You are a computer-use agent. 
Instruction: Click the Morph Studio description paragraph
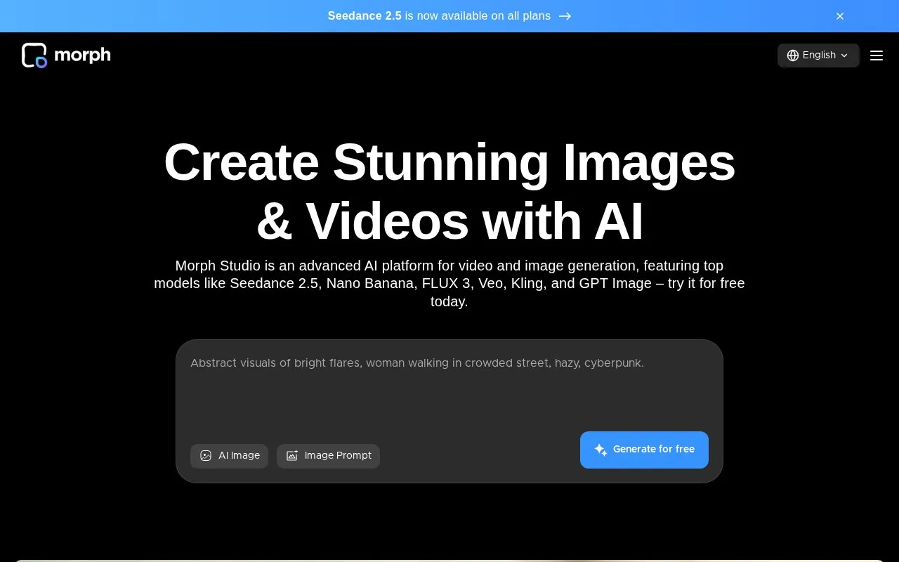point(449,284)
